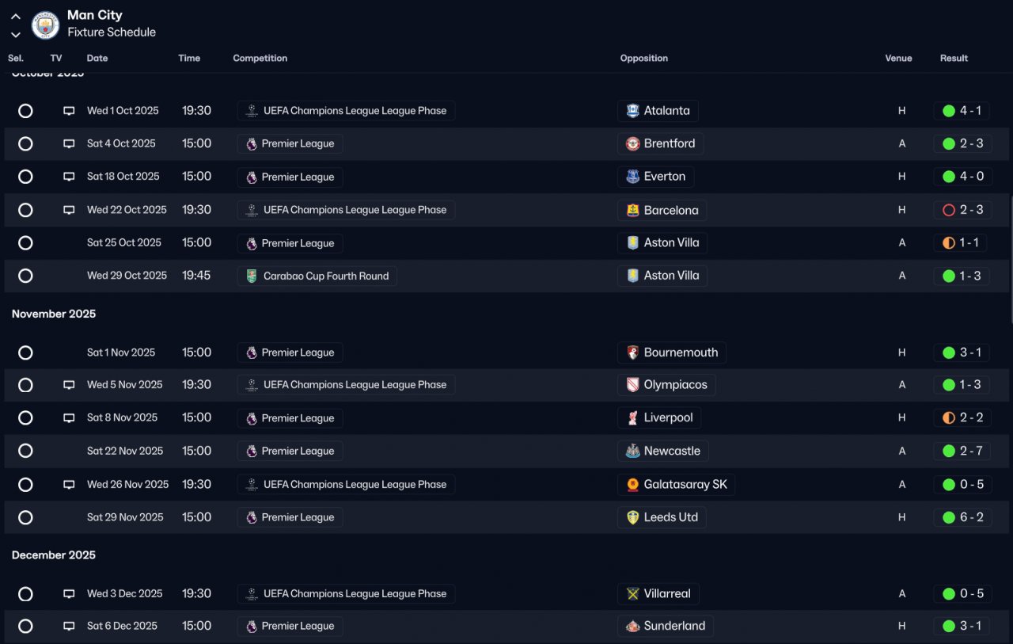Select the Bournemouth fixture radio button
1013x644 pixels.
coord(25,352)
